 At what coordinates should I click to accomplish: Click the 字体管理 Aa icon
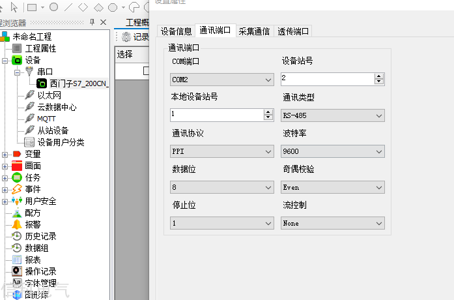[17, 282]
